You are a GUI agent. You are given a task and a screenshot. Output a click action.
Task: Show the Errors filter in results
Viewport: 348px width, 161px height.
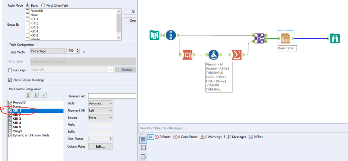(162, 137)
